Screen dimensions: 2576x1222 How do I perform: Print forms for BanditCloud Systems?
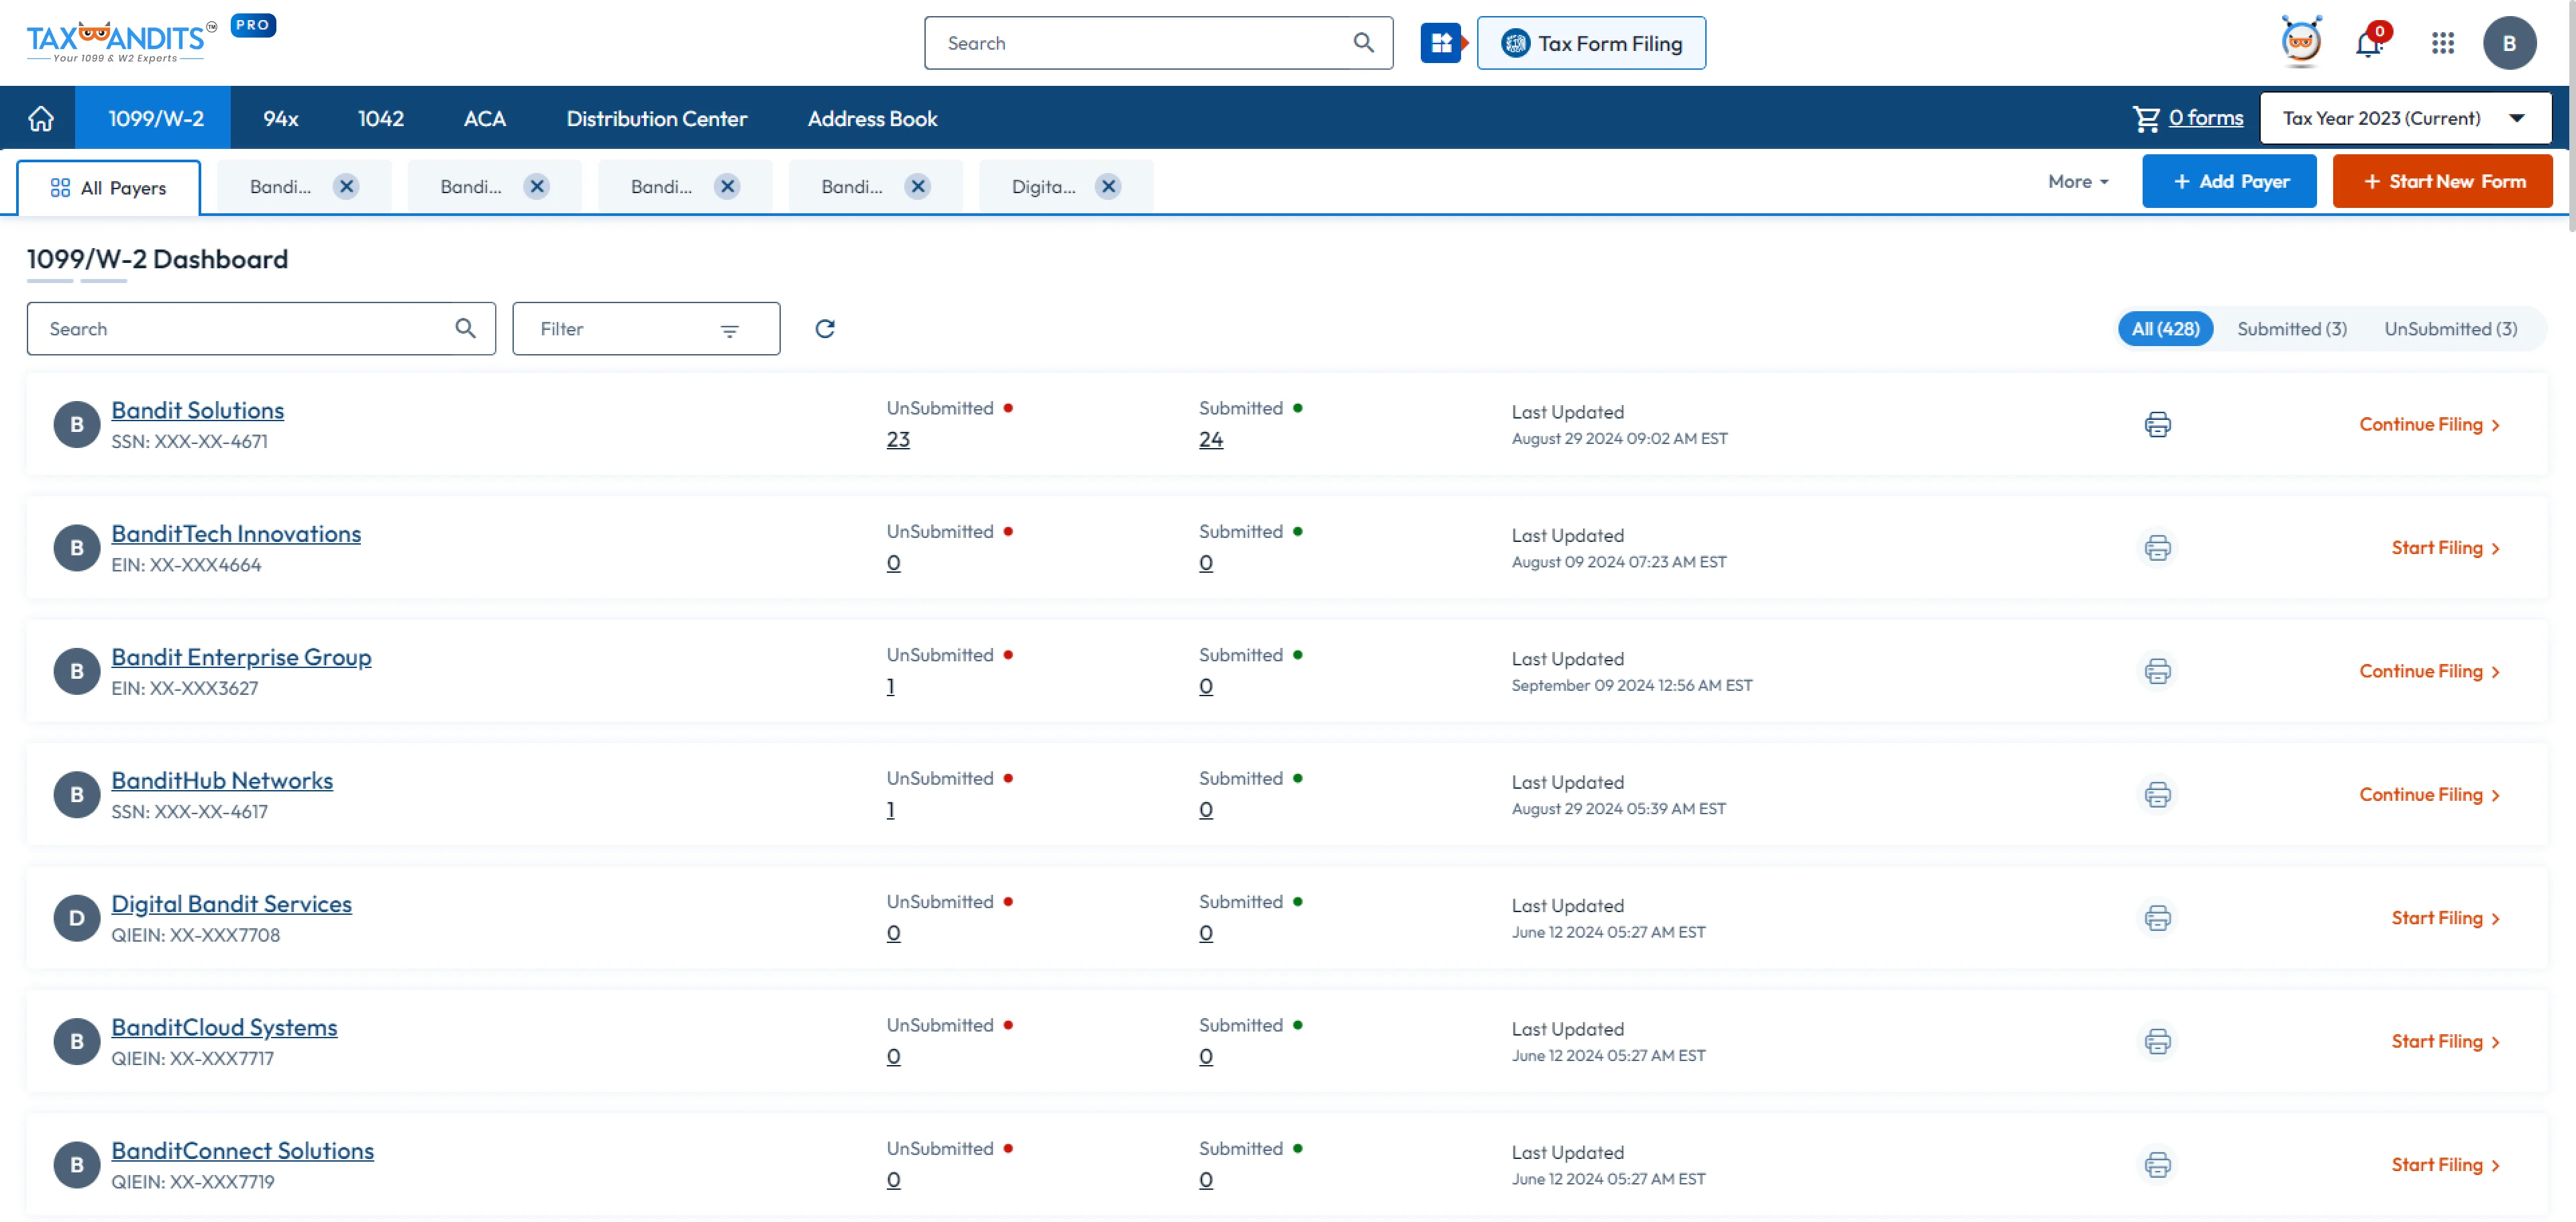tap(2157, 1041)
